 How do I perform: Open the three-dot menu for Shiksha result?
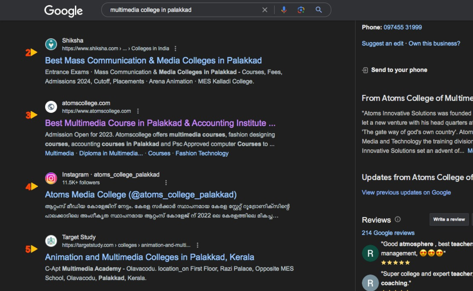click(x=176, y=48)
